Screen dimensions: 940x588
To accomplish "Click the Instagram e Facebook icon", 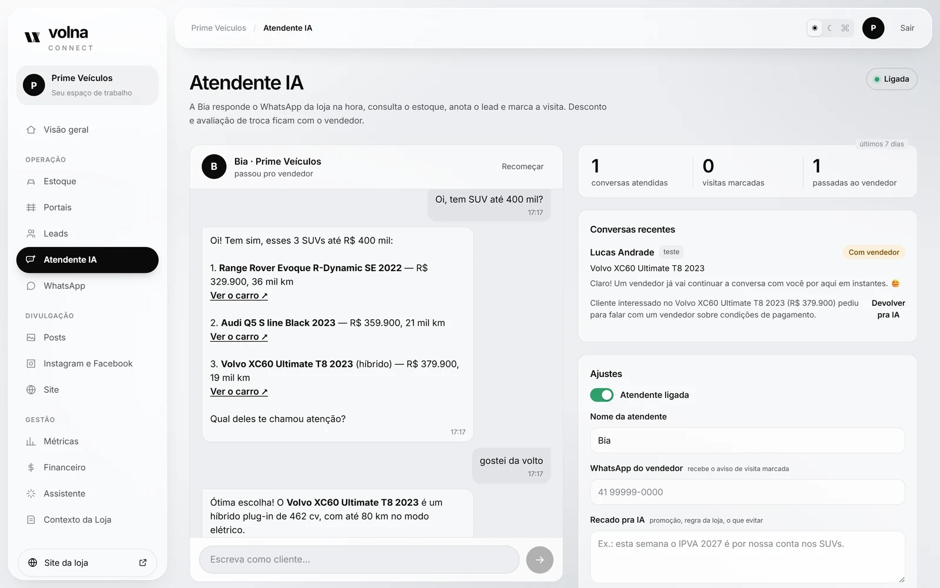I will 31,363.
